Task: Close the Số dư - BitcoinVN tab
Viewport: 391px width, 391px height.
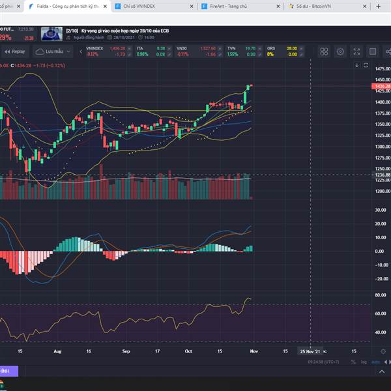Action: click(x=364, y=7)
